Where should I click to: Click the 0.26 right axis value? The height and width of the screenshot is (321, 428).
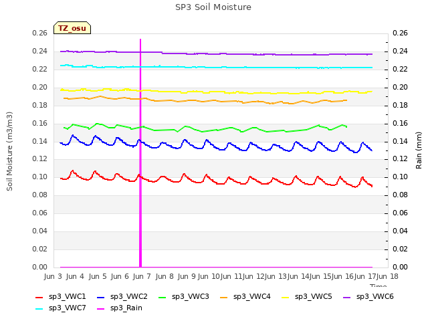[400, 33]
